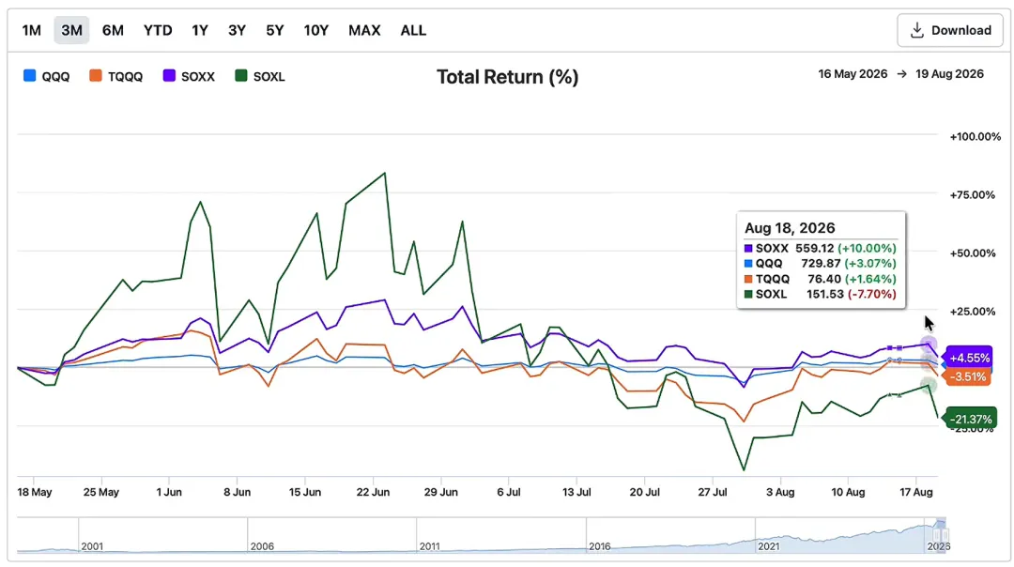Click QQQ 729.87 tooltip row
The height and width of the screenshot is (567, 1014).
820,264
